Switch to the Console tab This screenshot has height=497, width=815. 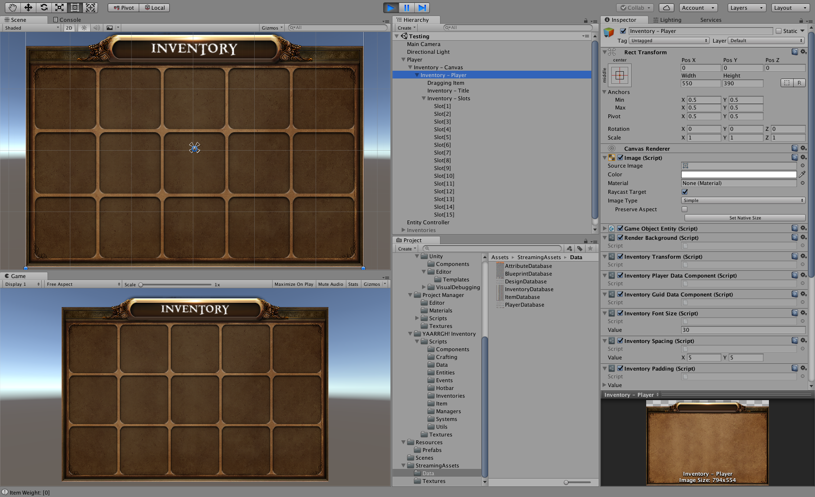(67, 20)
